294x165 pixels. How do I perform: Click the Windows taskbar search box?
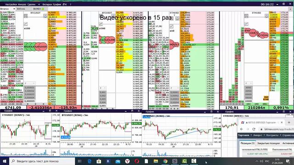[x=42, y=161]
